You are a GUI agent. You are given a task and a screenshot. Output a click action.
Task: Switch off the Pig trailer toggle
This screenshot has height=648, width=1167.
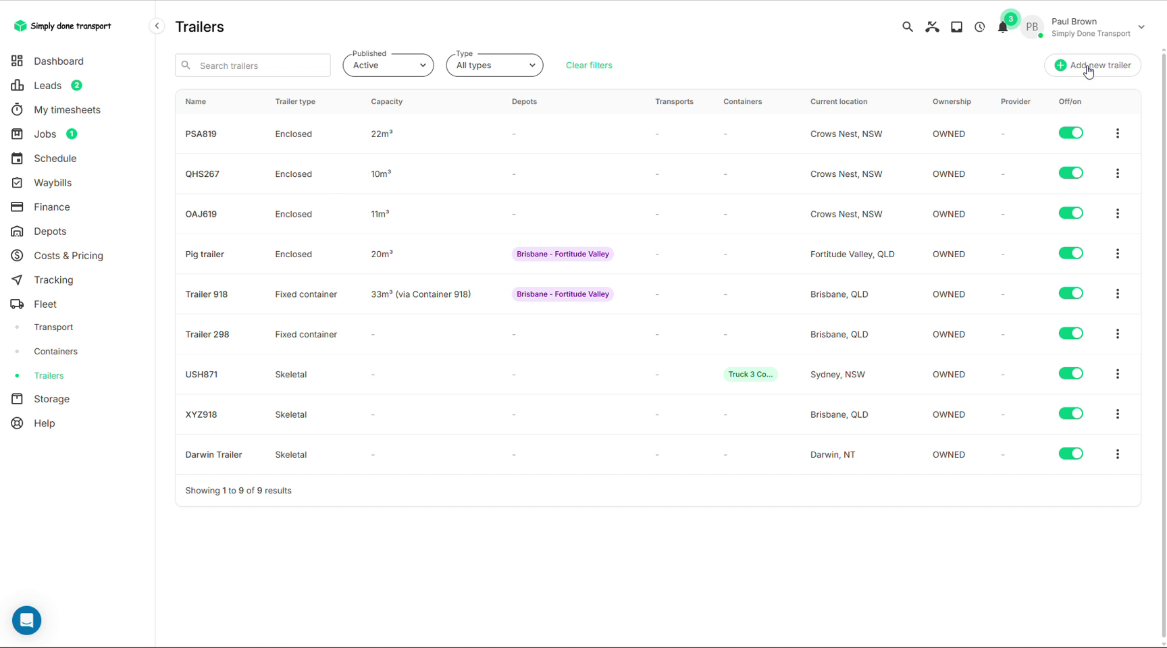[x=1070, y=253]
